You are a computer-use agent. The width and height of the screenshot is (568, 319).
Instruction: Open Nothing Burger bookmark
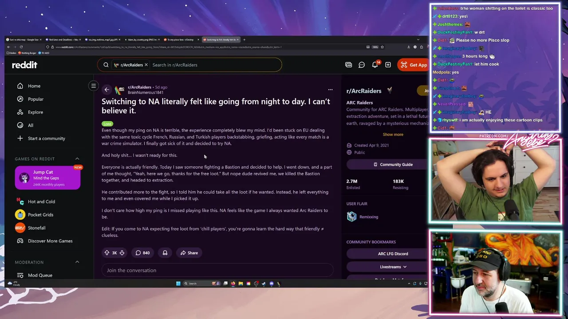[27, 53]
